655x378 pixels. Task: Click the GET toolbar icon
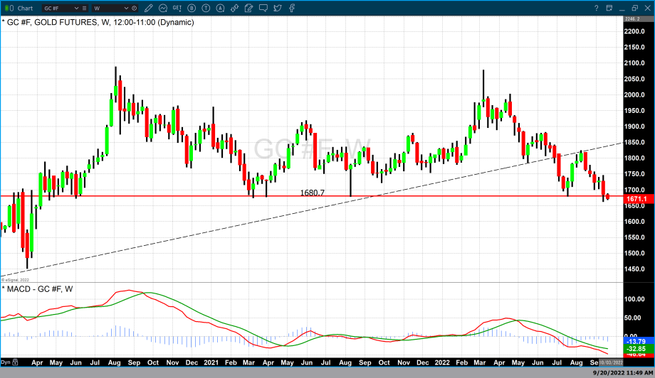[x=178, y=8]
